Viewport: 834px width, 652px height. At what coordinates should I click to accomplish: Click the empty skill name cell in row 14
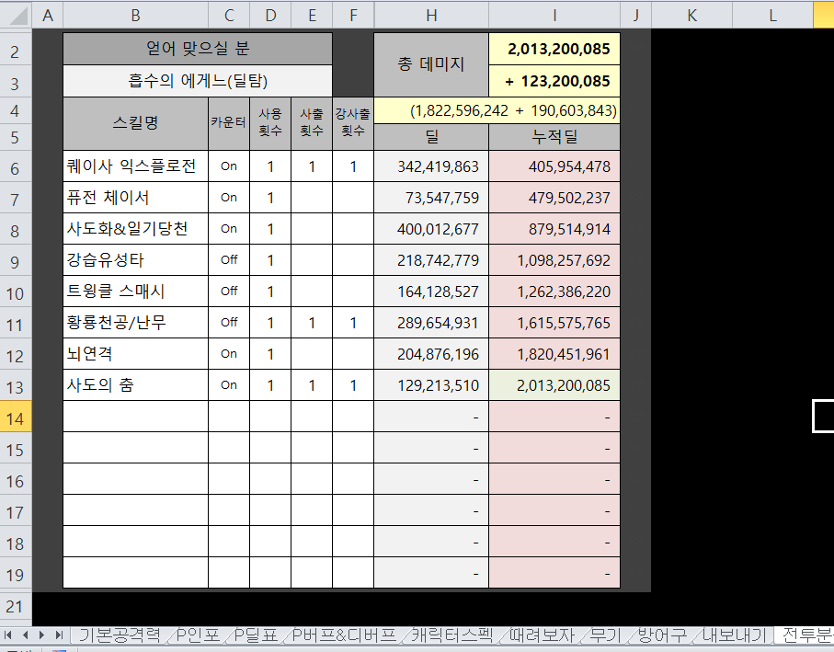click(x=135, y=417)
